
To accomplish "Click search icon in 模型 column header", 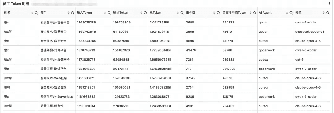I will point(328,13).
